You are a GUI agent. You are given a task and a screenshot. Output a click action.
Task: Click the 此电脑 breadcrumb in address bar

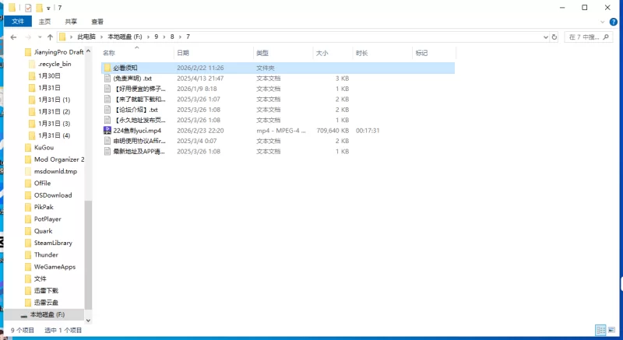tap(86, 37)
